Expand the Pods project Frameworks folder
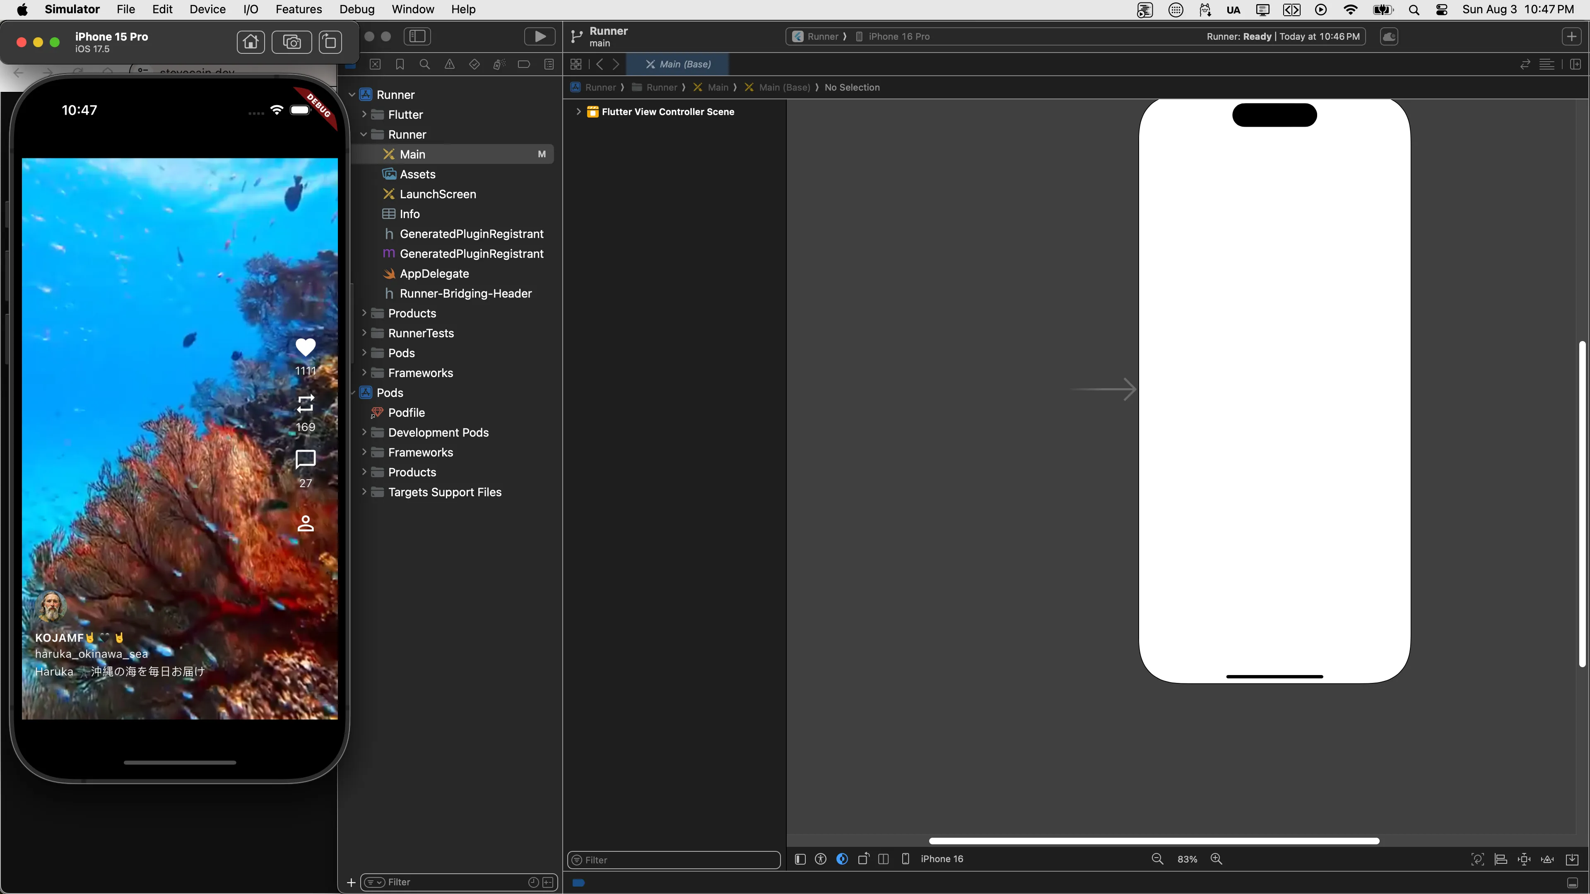The width and height of the screenshot is (1590, 894). tap(364, 452)
